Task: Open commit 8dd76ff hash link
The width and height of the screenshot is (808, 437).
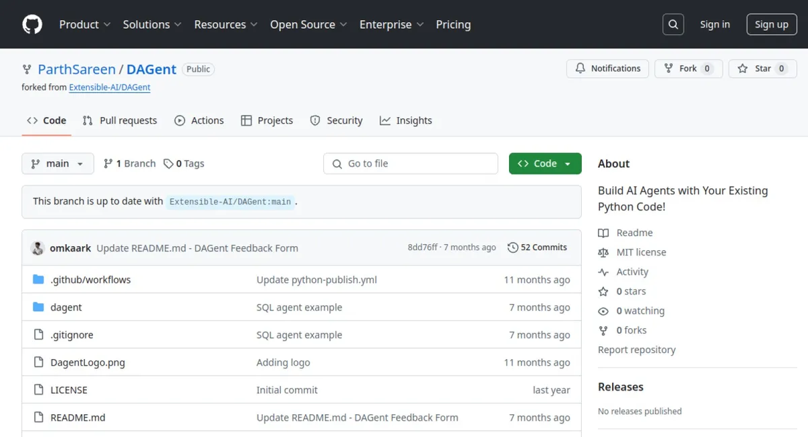Action: point(422,247)
